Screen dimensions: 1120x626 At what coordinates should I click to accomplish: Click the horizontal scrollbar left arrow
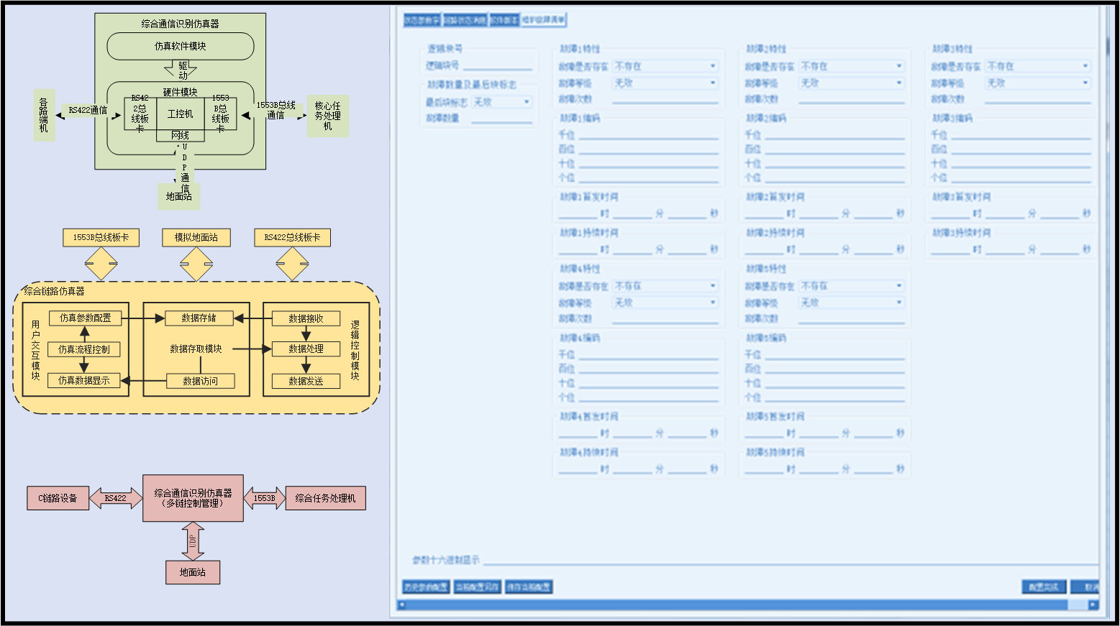(402, 605)
